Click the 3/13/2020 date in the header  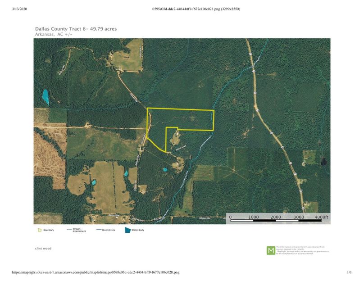[21, 9]
